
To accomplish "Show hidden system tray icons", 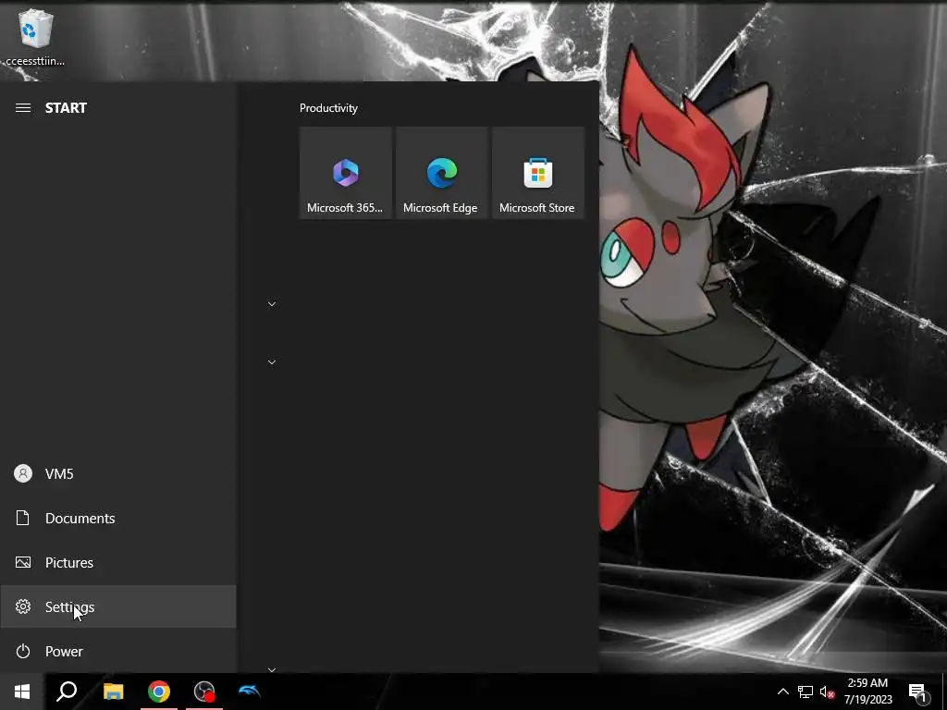I will [x=782, y=692].
